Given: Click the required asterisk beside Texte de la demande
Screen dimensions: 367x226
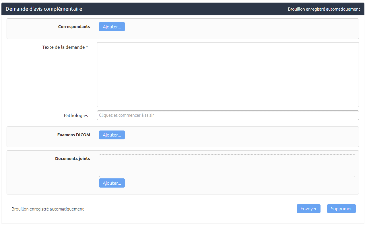Looking at the screenshot, I should coord(87,47).
